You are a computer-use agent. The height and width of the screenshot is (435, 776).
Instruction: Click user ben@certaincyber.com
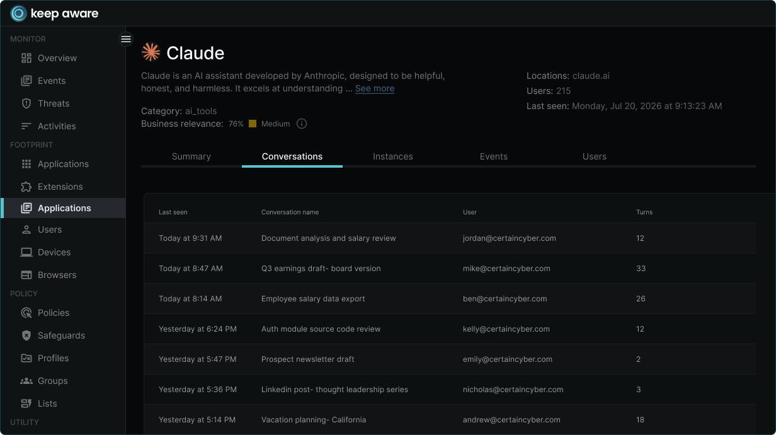click(x=505, y=299)
